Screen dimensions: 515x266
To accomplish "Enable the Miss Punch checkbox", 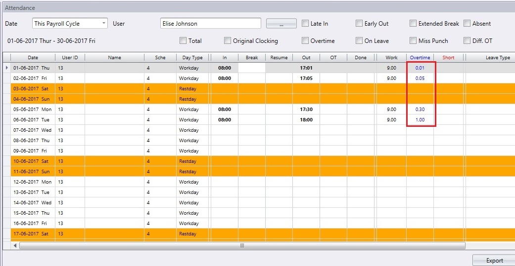I will click(413, 40).
